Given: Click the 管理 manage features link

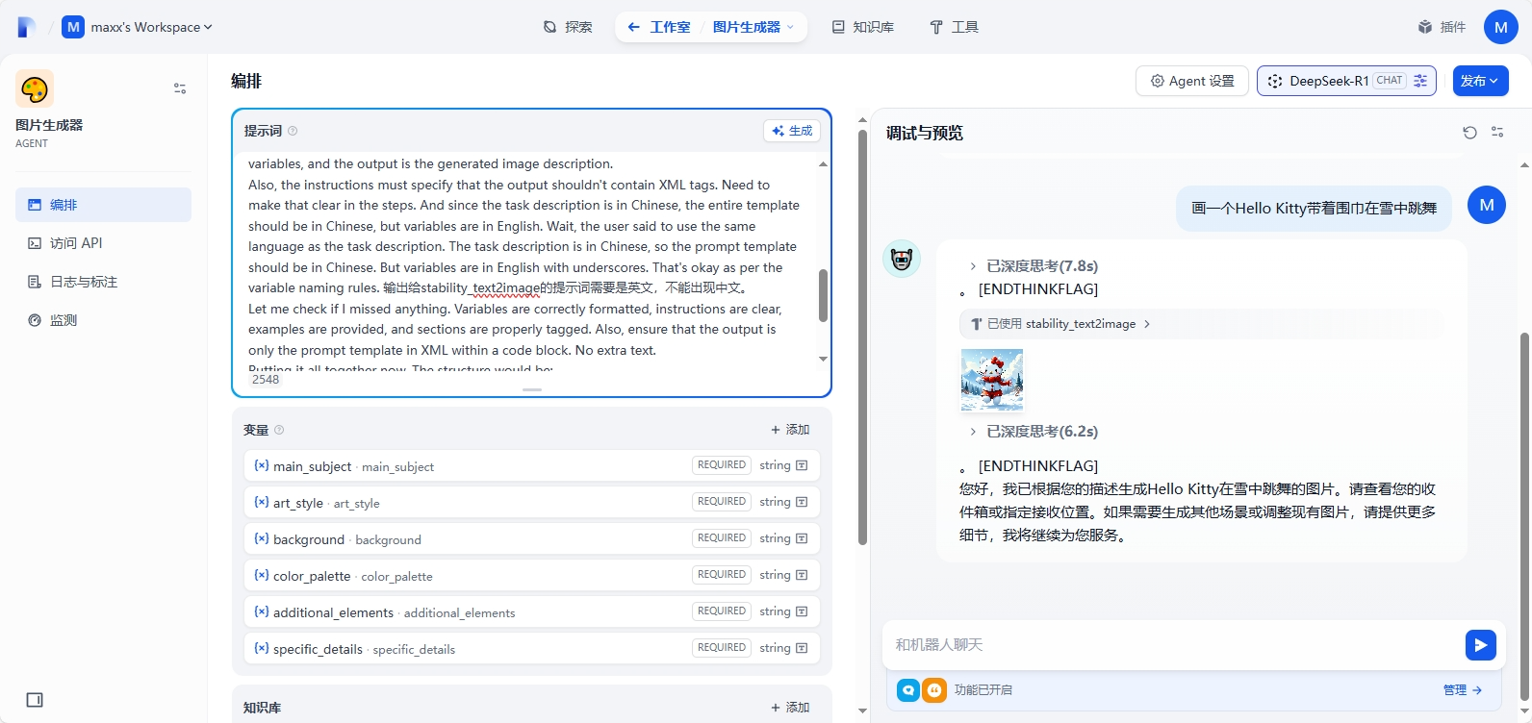Looking at the screenshot, I should [1463, 690].
